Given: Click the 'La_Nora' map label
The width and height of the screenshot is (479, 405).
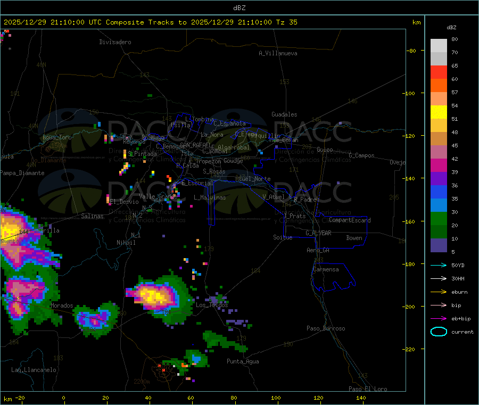Looking at the screenshot, I should [x=212, y=135].
